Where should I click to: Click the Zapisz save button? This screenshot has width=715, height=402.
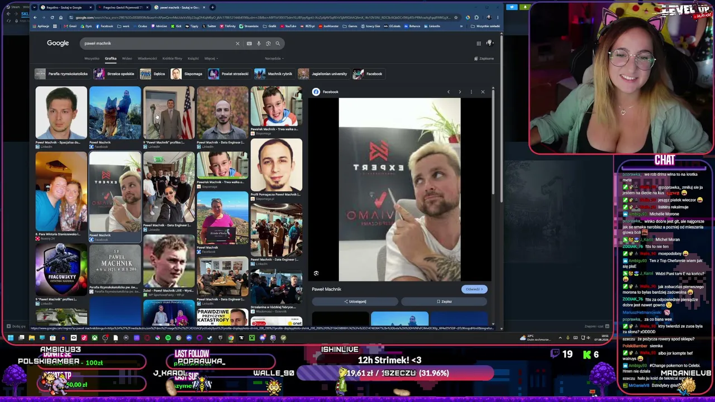[x=445, y=301]
